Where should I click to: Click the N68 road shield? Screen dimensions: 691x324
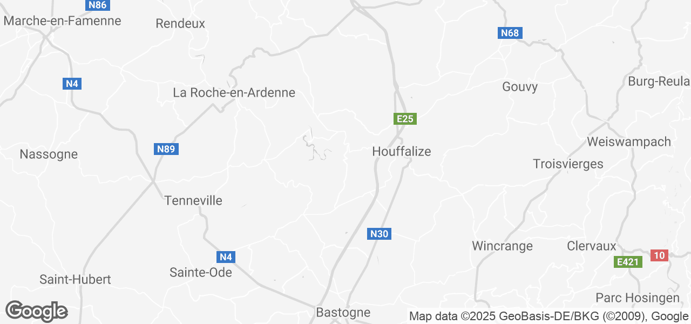pyautogui.click(x=510, y=33)
